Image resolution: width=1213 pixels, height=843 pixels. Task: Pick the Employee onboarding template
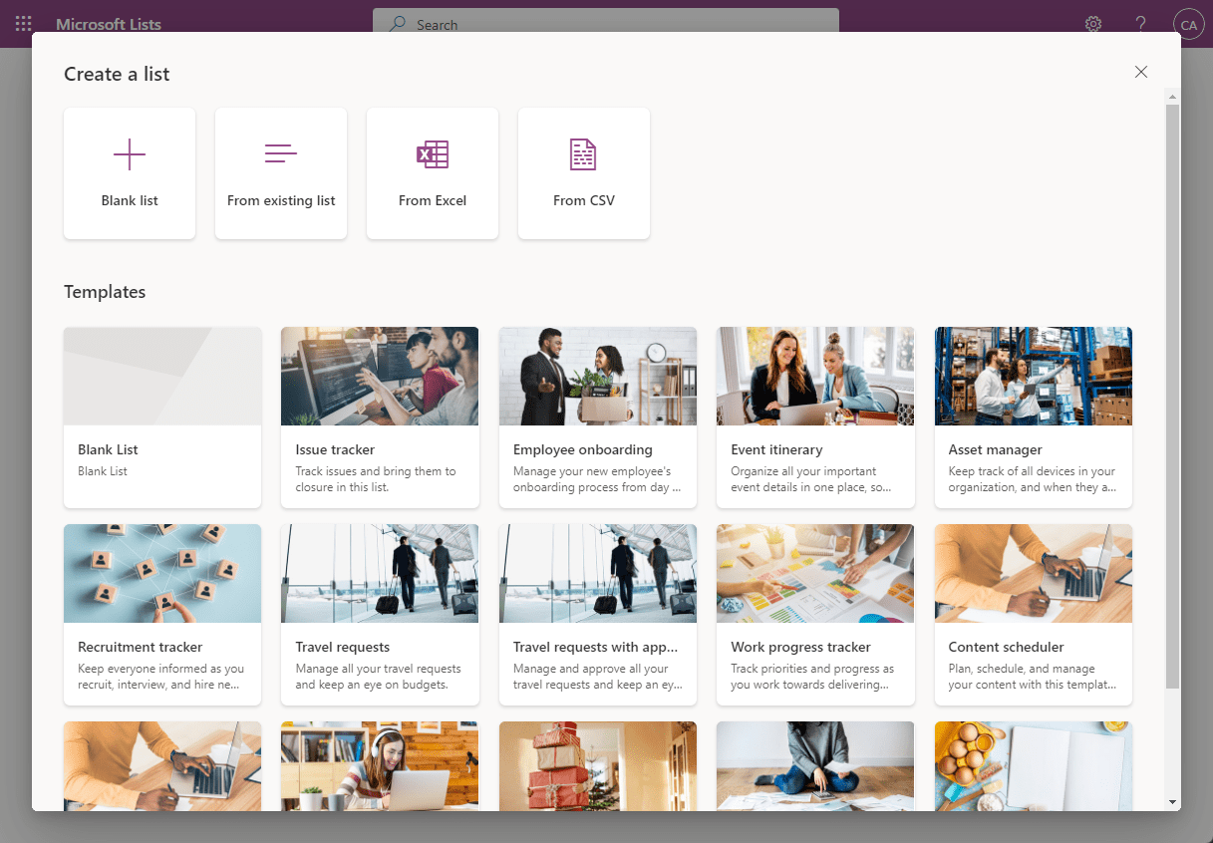(x=598, y=418)
